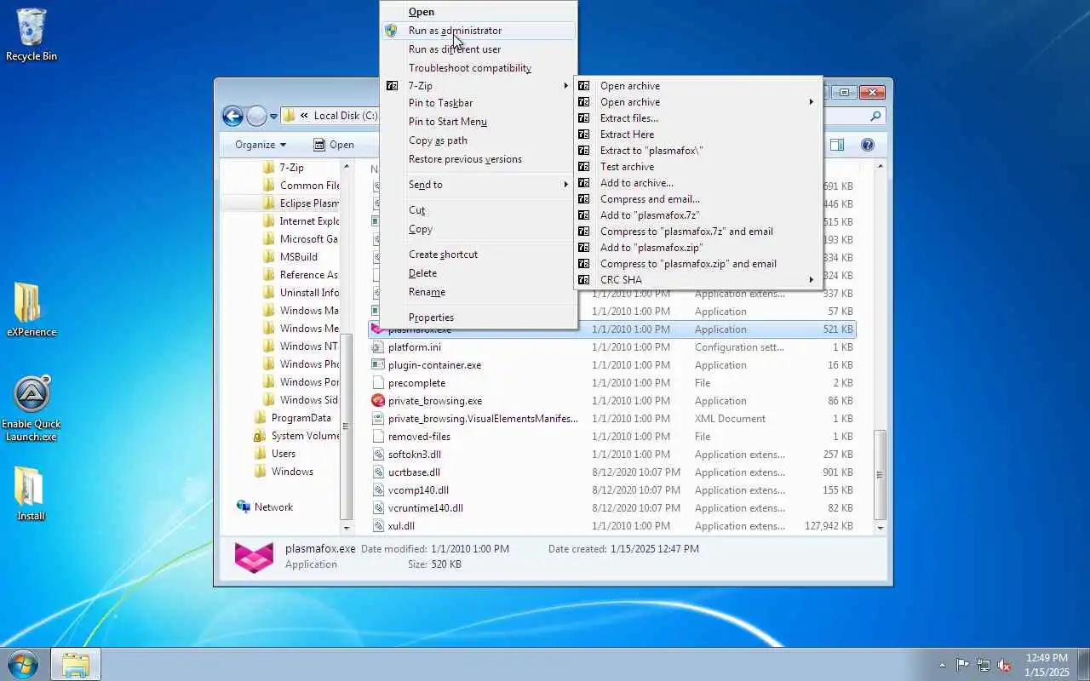Choose Run as different user
Viewport: 1090px width, 681px height.
click(x=479, y=49)
